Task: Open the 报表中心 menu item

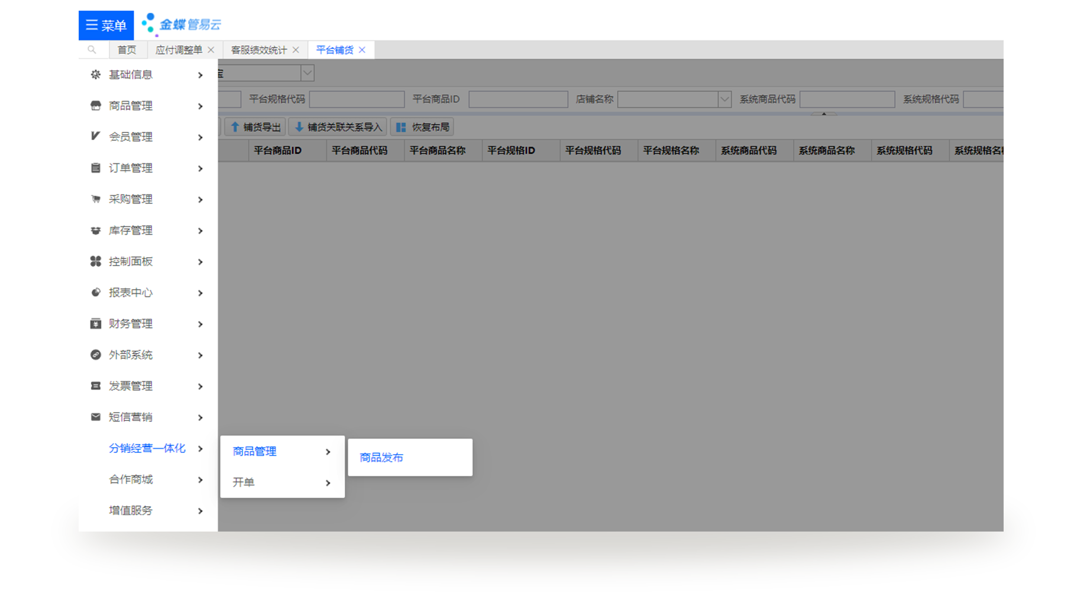Action: point(148,293)
